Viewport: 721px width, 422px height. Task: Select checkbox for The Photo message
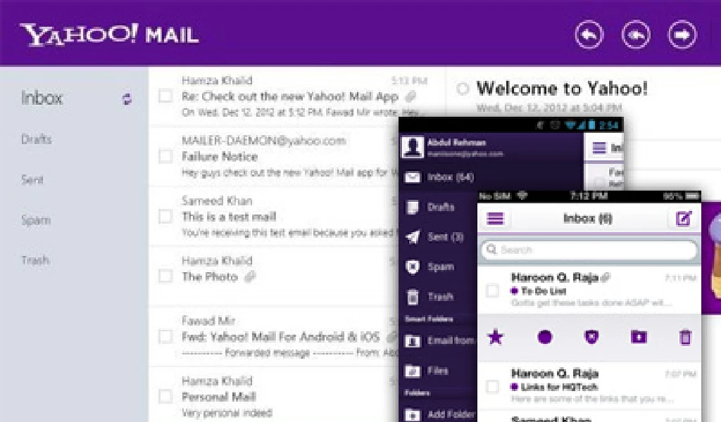(165, 276)
